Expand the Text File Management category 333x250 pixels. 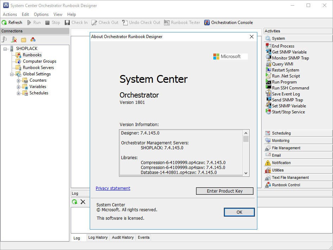click(298, 177)
